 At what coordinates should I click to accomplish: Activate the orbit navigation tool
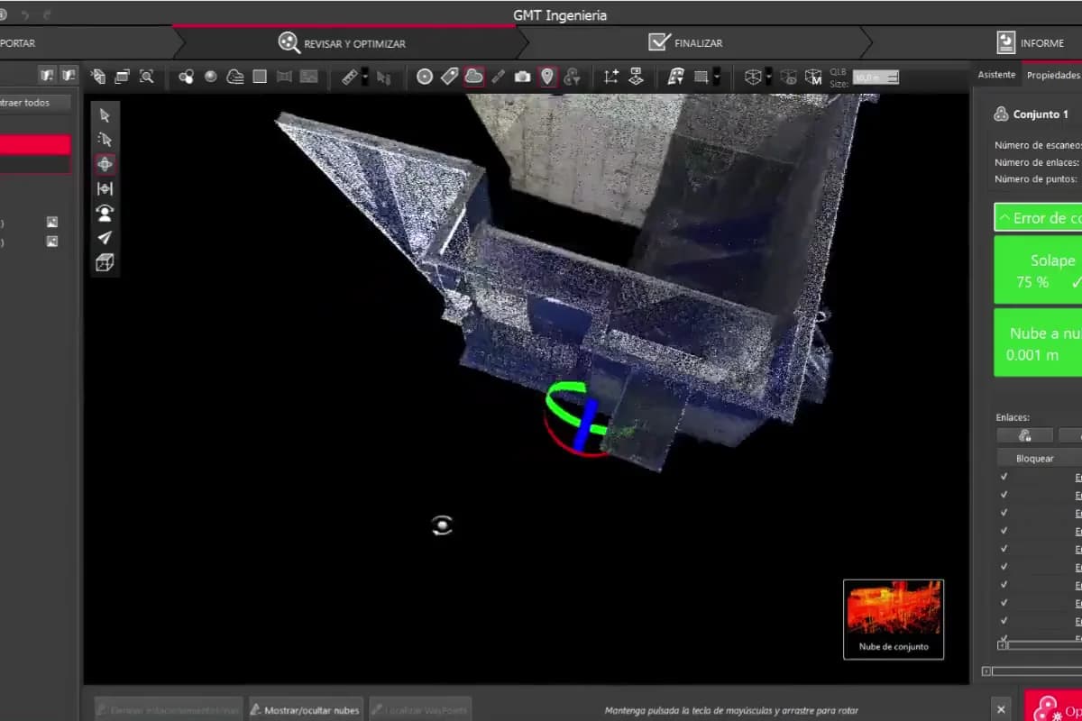tap(105, 164)
